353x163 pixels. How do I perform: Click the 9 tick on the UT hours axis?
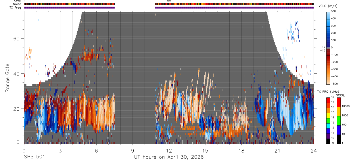coord(133,150)
